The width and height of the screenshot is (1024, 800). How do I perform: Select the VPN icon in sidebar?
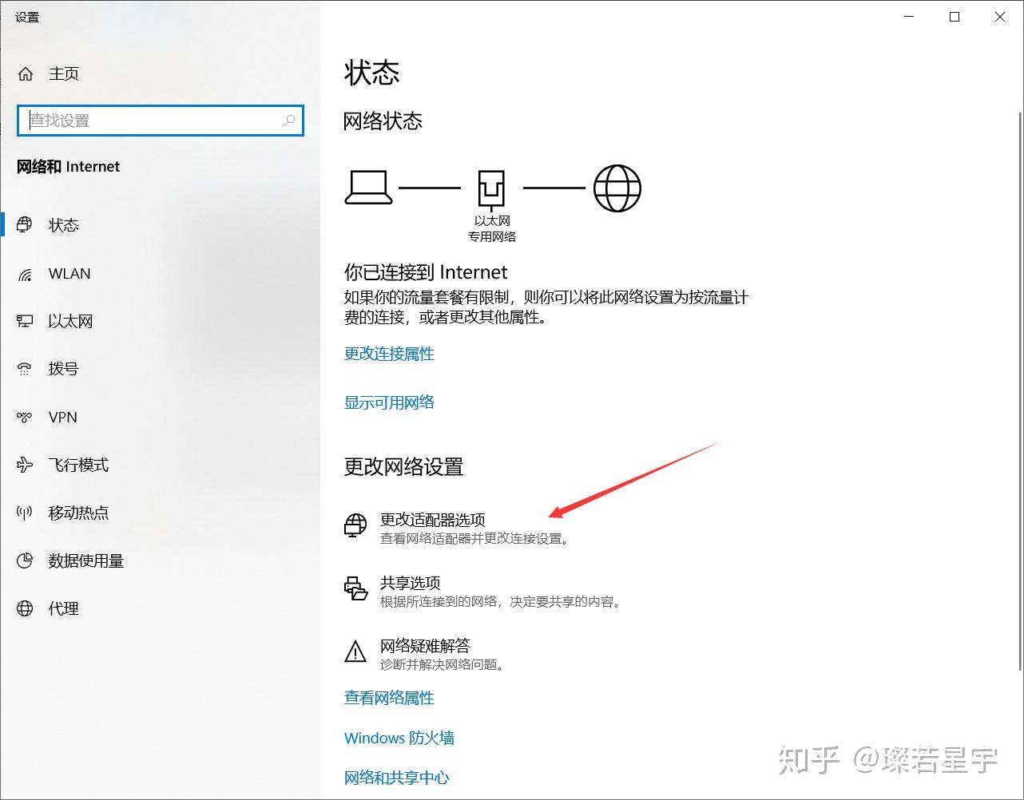25,417
